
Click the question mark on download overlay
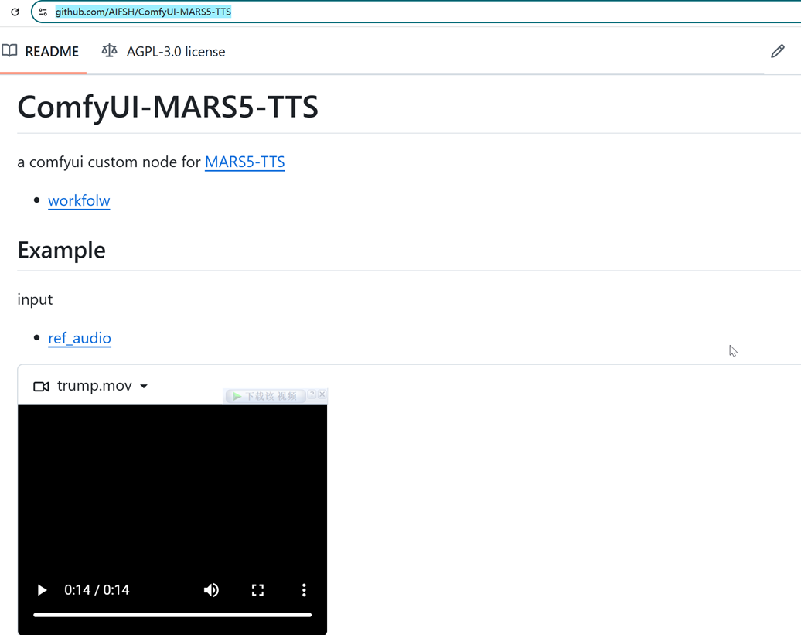tap(312, 394)
